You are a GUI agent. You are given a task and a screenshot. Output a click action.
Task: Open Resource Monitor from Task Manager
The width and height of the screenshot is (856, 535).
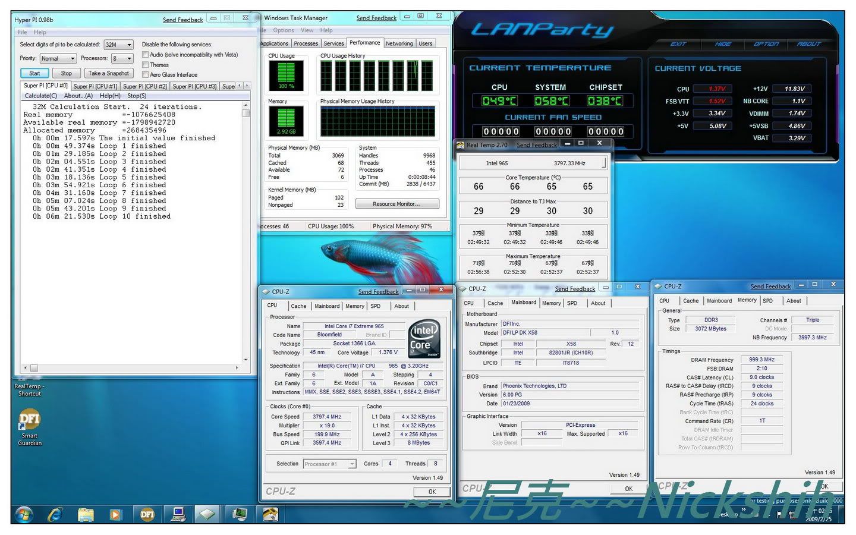pyautogui.click(x=397, y=204)
